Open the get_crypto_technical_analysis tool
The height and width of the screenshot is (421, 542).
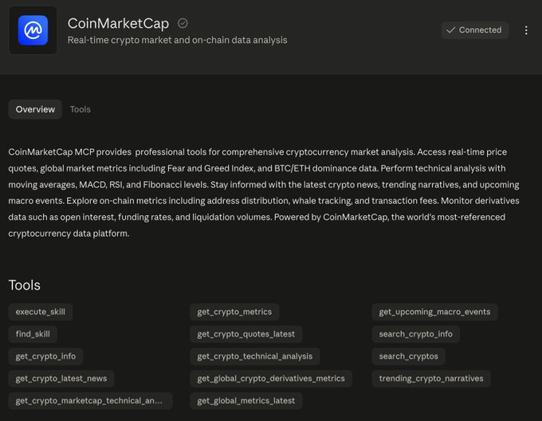[255, 356]
